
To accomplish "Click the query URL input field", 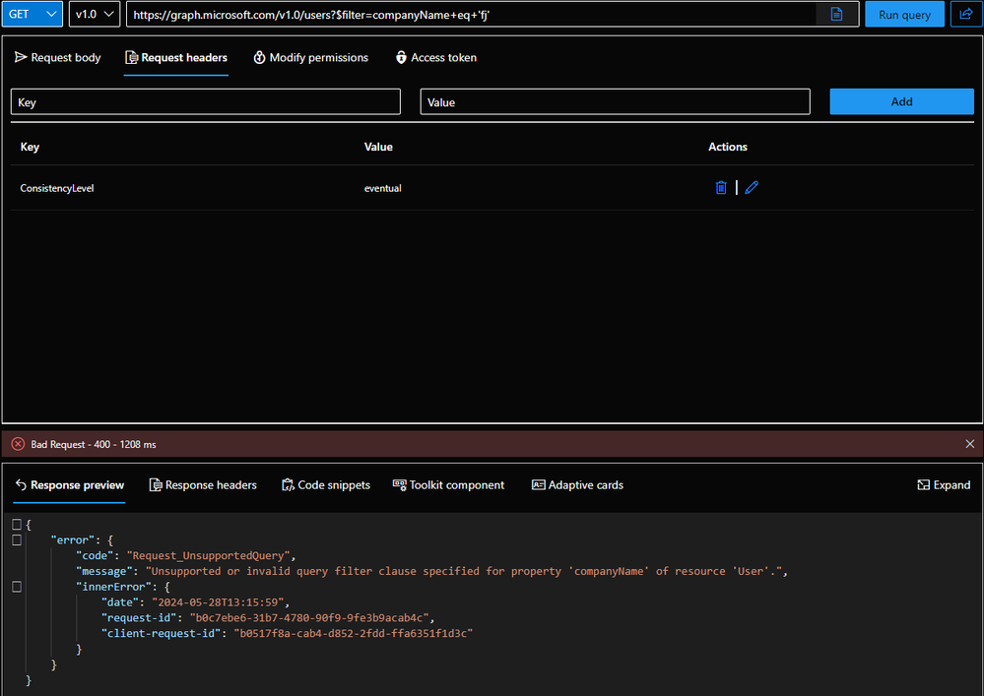I will pyautogui.click(x=471, y=15).
